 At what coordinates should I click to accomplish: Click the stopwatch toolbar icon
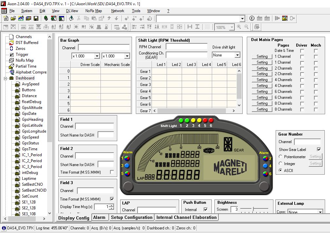149,18
